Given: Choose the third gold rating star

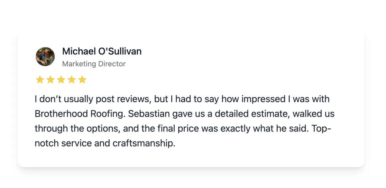Looking at the screenshot, I should tap(61, 80).
